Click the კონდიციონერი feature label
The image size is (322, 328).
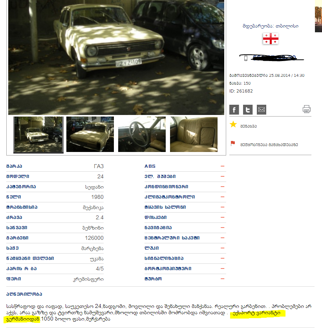click(x=166, y=187)
